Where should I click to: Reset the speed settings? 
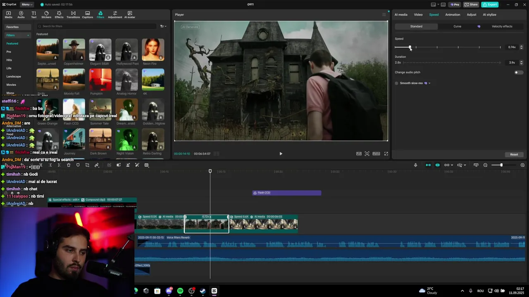[x=514, y=155]
